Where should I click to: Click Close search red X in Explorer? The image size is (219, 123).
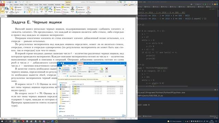tap(106, 70)
